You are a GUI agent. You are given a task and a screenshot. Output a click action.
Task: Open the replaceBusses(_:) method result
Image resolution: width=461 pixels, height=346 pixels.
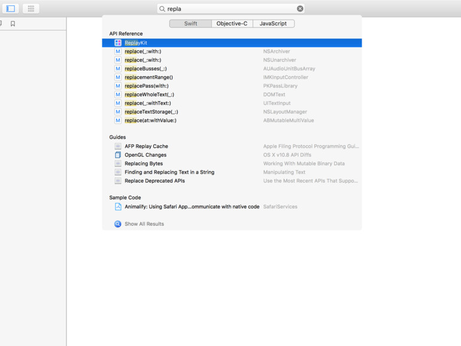point(232,69)
